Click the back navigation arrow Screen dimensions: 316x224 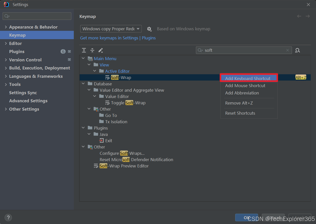coord(299,16)
